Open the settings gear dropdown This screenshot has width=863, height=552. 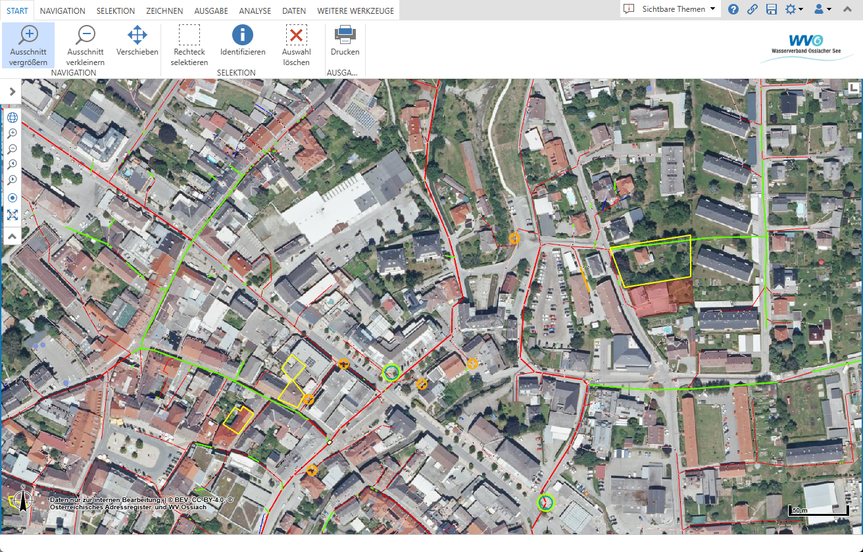(793, 9)
